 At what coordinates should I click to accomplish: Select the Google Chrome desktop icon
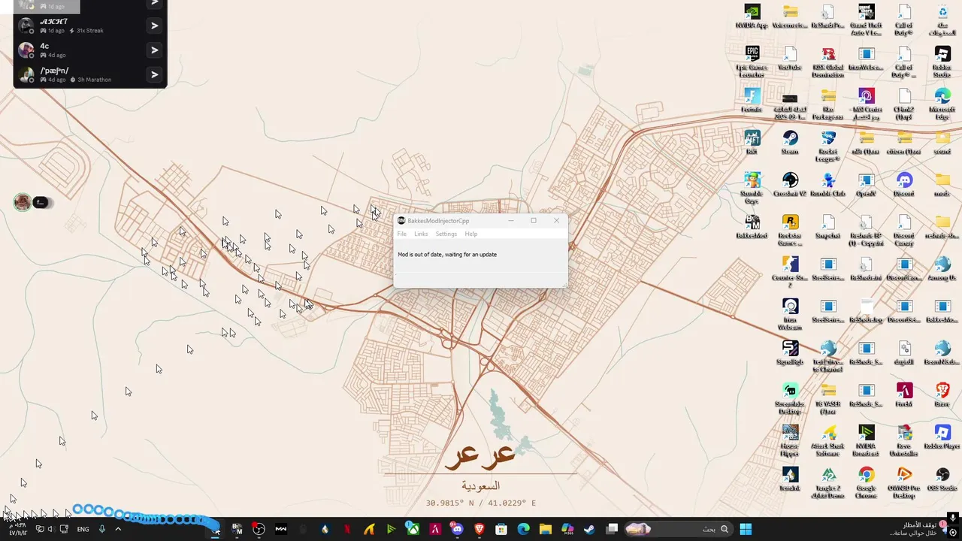coord(866,483)
